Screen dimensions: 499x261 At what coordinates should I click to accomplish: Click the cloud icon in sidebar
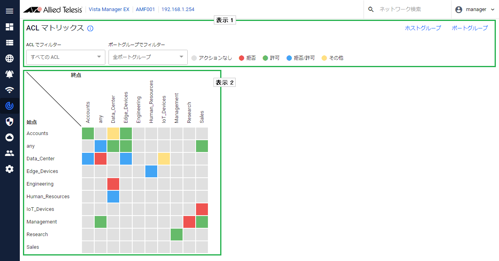click(x=10, y=137)
